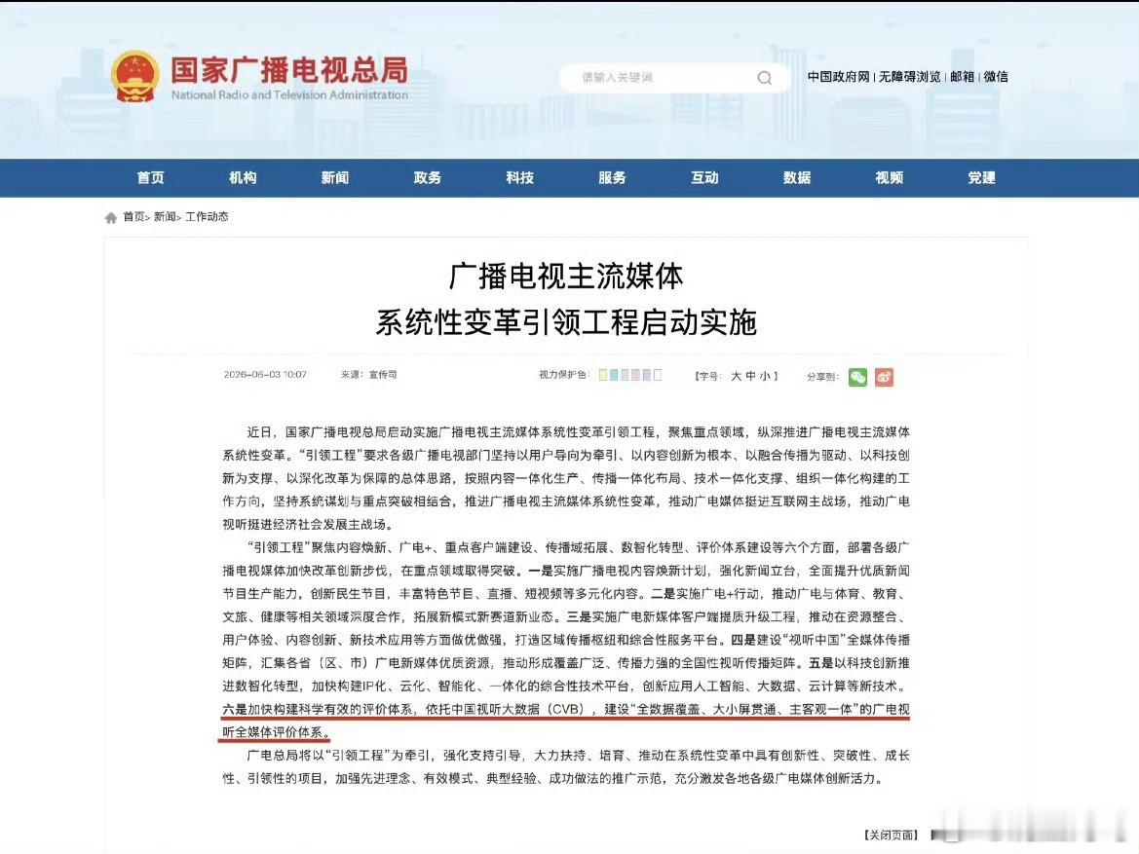This screenshot has height=854, width=1139.
Task: Open 科技 navigation menu
Action: pos(520,178)
